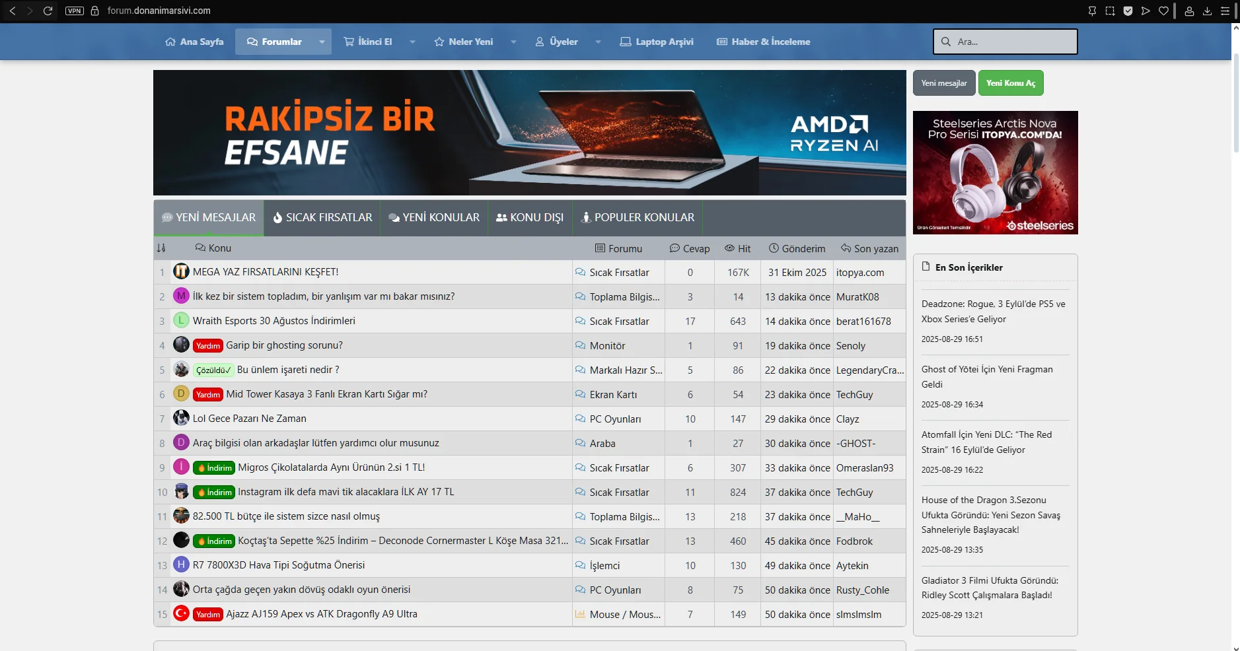1240x651 pixels.
Task: Take a snapshot with the dashed-square icon
Action: pos(1110,11)
